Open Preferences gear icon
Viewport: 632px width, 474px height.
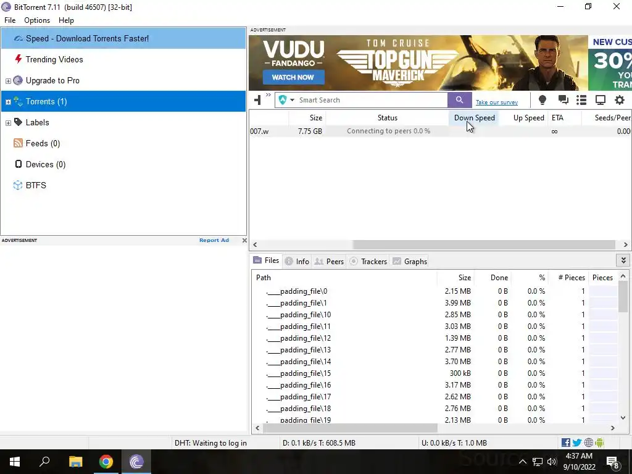coord(620,100)
